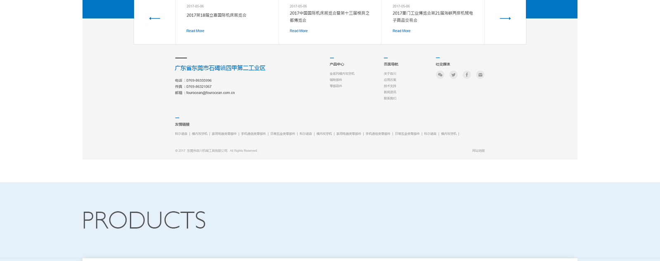
Task: Click the 友情链接 heading
Action: click(182, 125)
